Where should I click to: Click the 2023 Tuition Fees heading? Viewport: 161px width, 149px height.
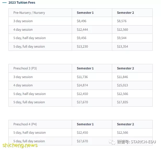pos(22,3)
